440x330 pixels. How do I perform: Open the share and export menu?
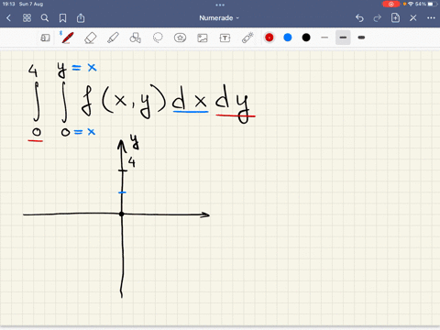pyautogui.click(x=81, y=18)
